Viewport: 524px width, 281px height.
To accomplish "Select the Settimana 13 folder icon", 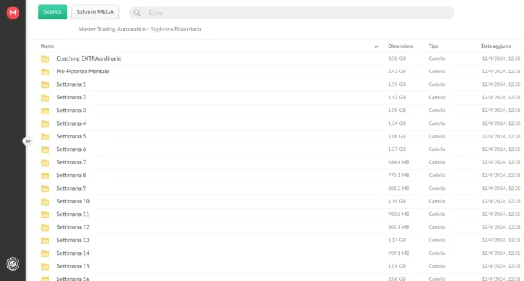I will [45, 241].
